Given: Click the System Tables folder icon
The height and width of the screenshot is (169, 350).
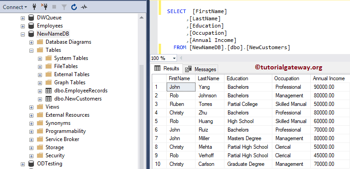Looking at the screenshot, I should [48, 58].
